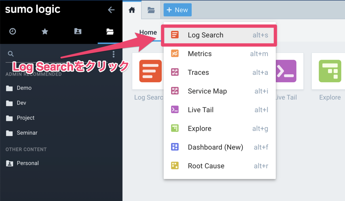Switch to the folder Library tab
The width and height of the screenshot is (345, 201).
point(151,10)
